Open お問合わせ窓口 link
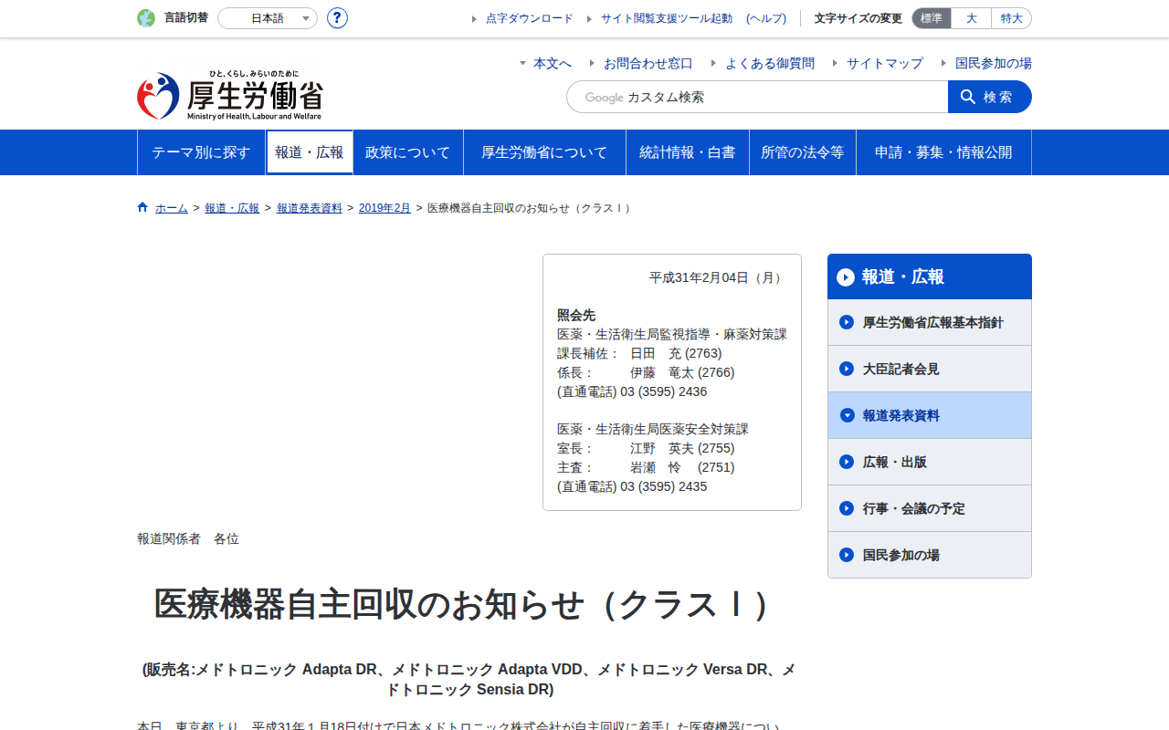The width and height of the screenshot is (1169, 730). (x=648, y=63)
